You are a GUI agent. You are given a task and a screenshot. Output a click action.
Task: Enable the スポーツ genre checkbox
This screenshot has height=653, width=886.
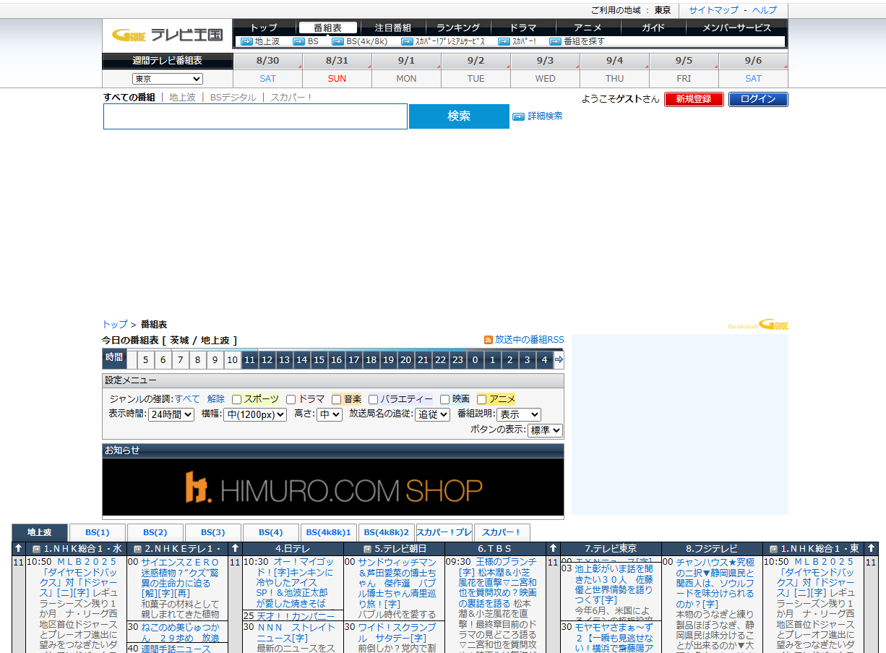236,399
